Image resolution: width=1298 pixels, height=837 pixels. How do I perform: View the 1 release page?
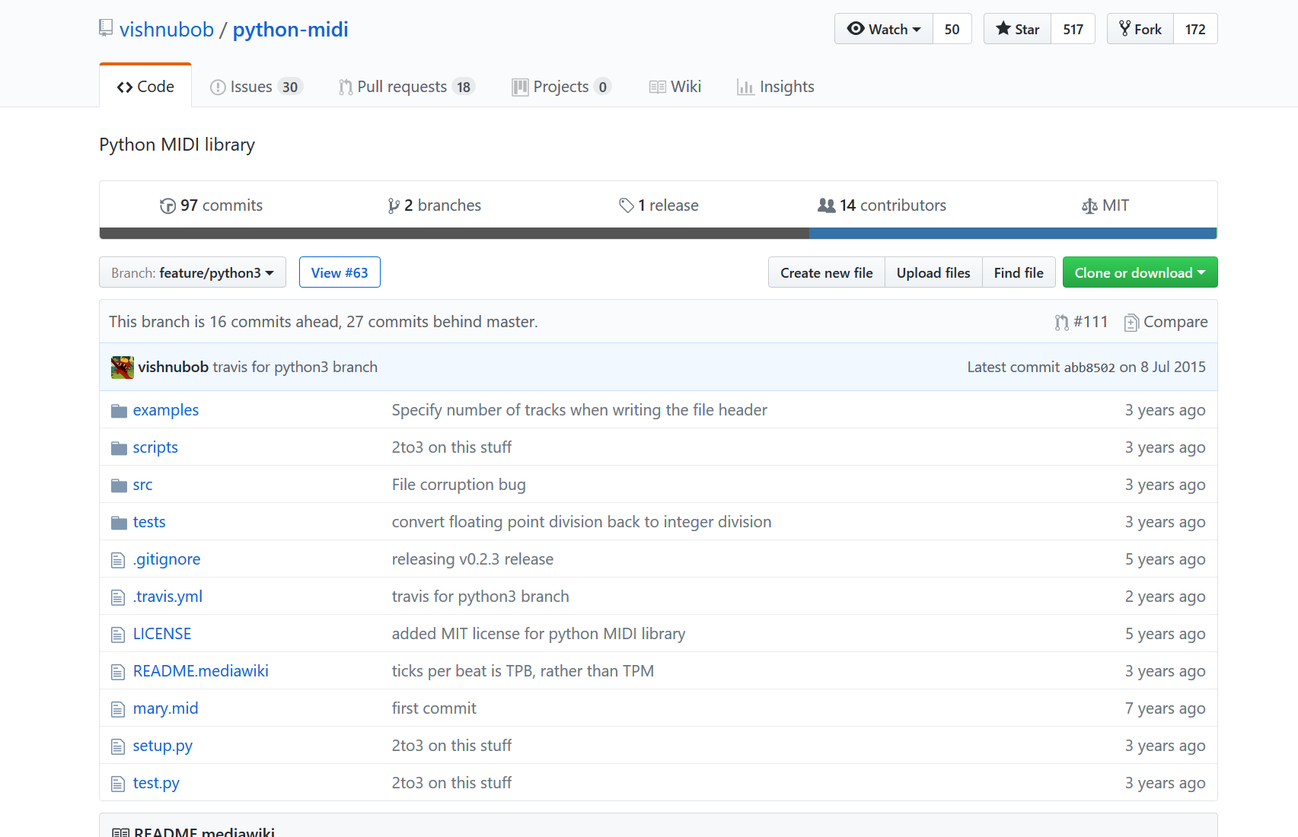click(x=659, y=205)
